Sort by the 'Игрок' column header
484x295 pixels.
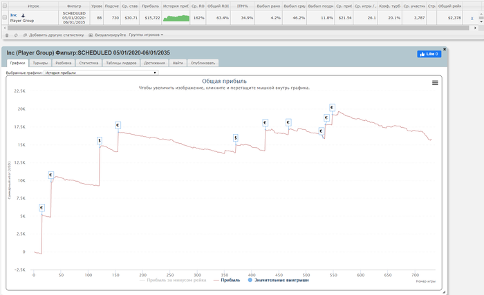33,6
